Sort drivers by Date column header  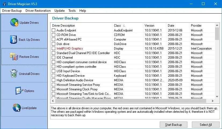click(x=171, y=26)
